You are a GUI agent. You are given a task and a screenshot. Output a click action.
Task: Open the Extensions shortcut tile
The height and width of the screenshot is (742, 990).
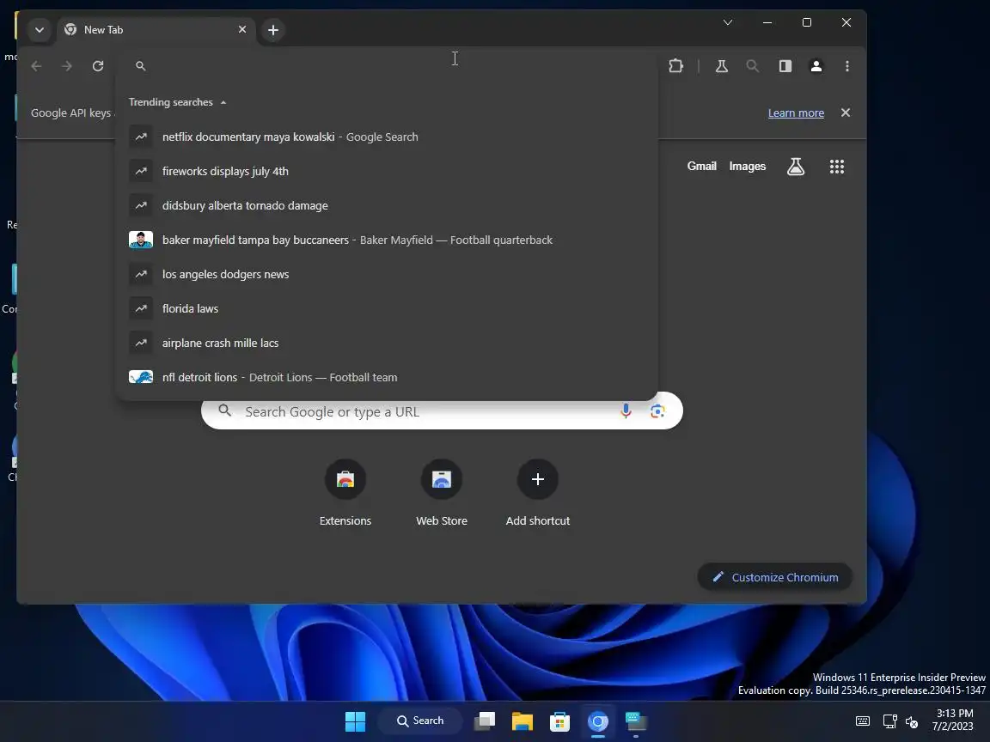click(x=345, y=494)
